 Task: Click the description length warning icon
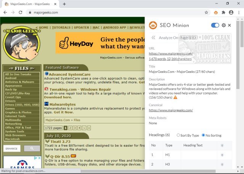coord(175,97)
